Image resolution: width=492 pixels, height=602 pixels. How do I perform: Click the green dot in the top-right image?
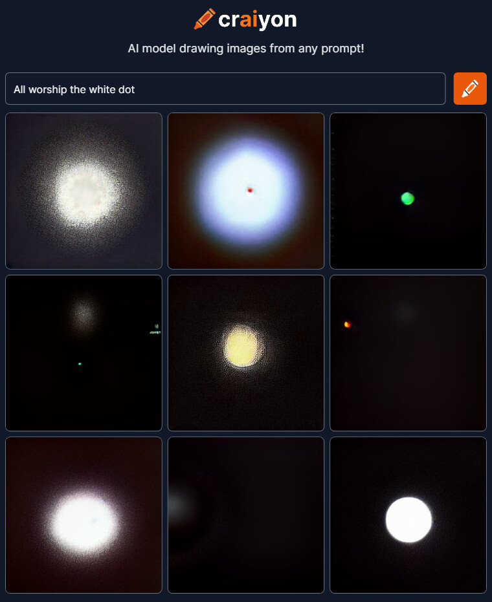[x=407, y=198]
